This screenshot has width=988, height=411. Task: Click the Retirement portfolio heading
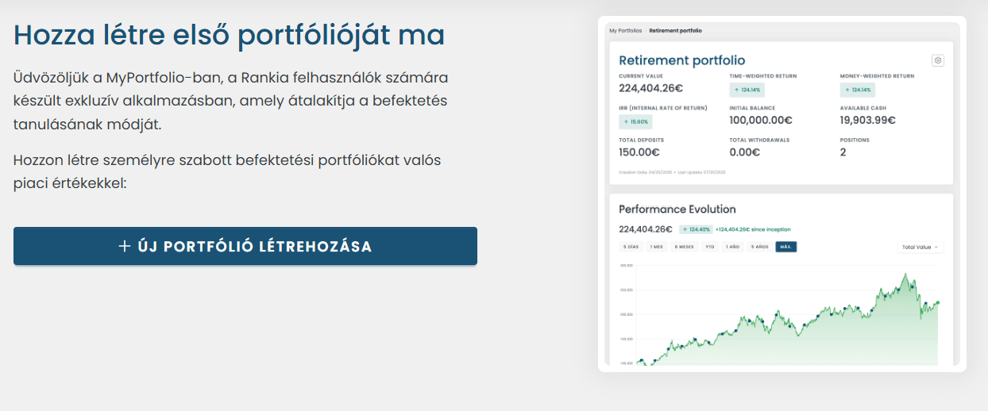click(x=681, y=60)
